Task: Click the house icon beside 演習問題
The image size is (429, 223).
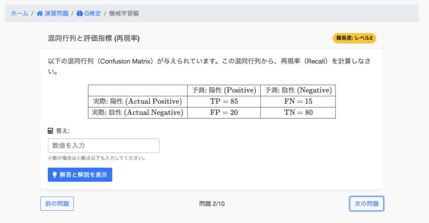Action: pos(40,13)
